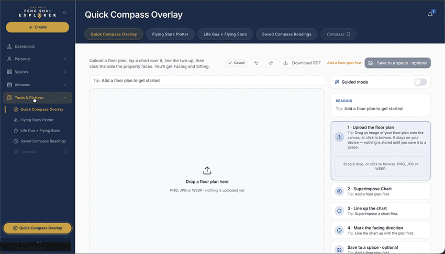Image resolution: width=445 pixels, height=254 pixels.
Task: Open step 3 · Line up the chart
Action: pyautogui.click(x=381, y=211)
